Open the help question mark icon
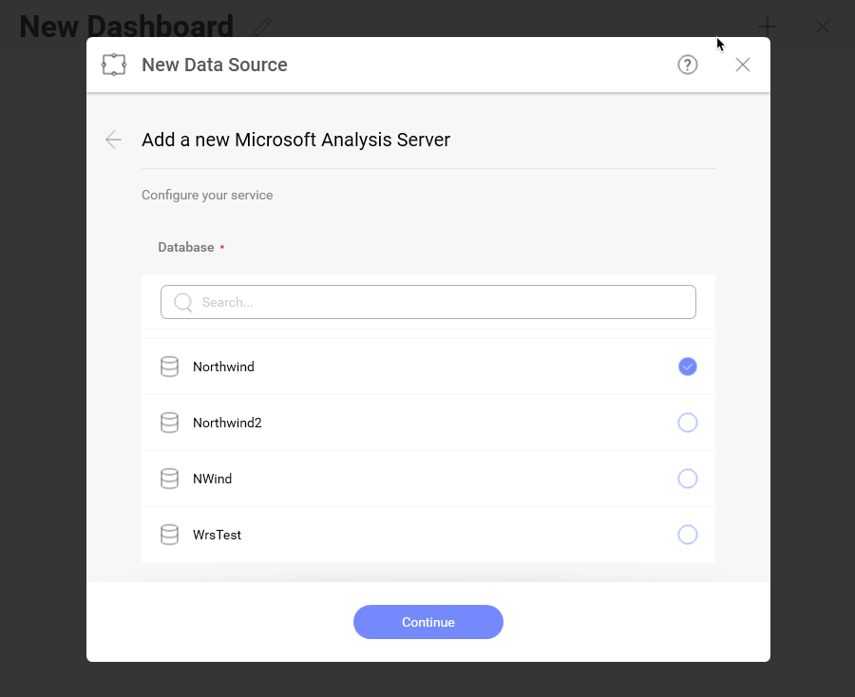The height and width of the screenshot is (697, 855). (687, 65)
